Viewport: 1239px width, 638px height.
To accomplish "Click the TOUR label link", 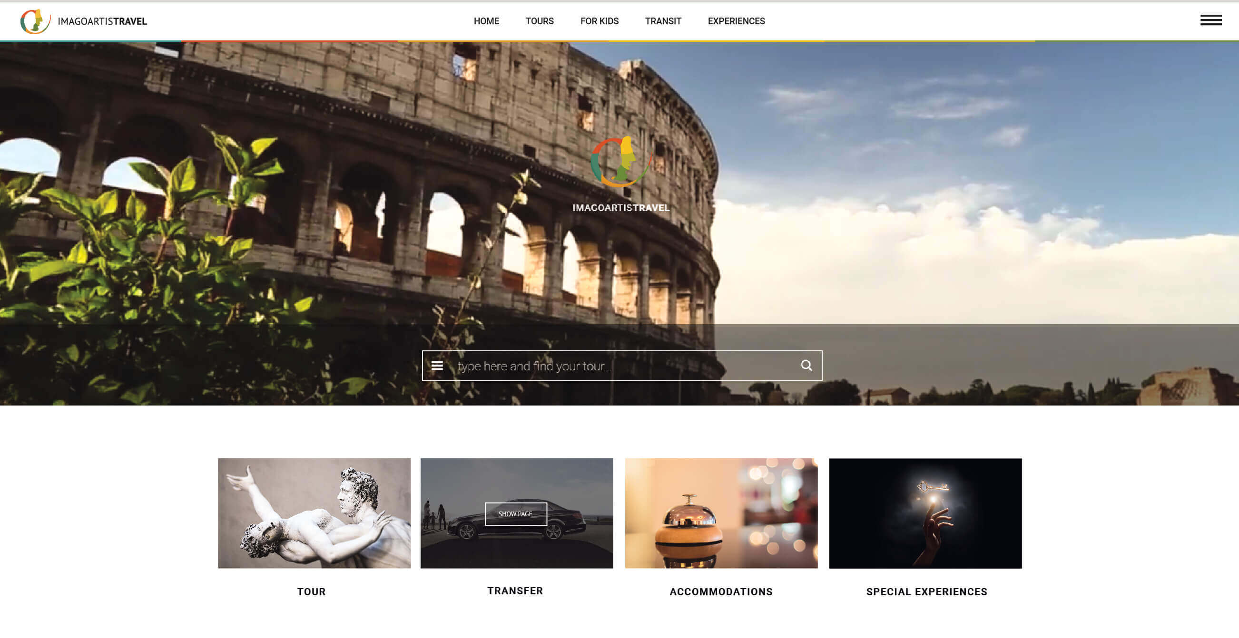I will tap(311, 591).
